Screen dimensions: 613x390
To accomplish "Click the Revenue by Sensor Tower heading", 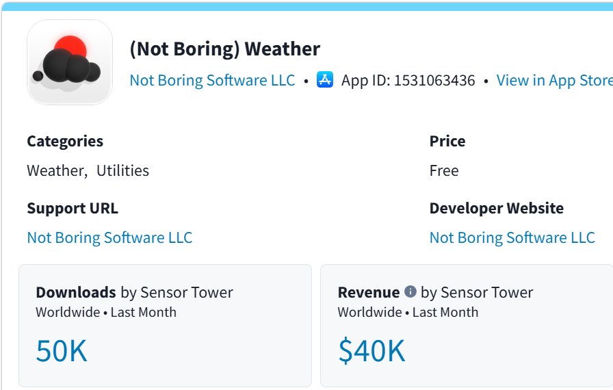I will tap(436, 292).
